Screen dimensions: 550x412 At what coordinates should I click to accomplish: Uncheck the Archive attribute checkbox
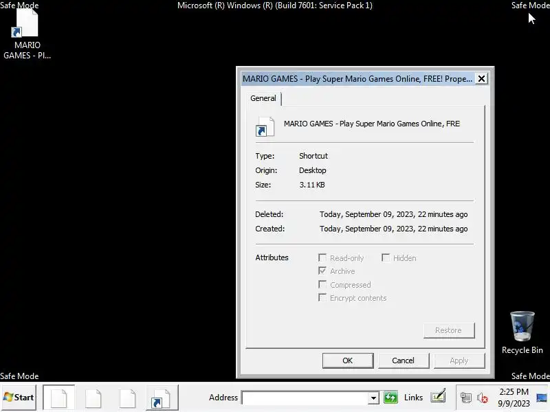[322, 271]
